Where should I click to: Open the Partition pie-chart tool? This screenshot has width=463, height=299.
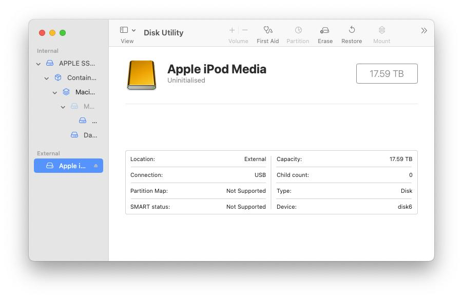298,30
